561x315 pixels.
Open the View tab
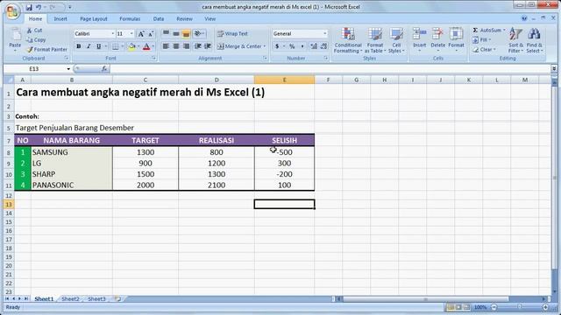coord(210,19)
